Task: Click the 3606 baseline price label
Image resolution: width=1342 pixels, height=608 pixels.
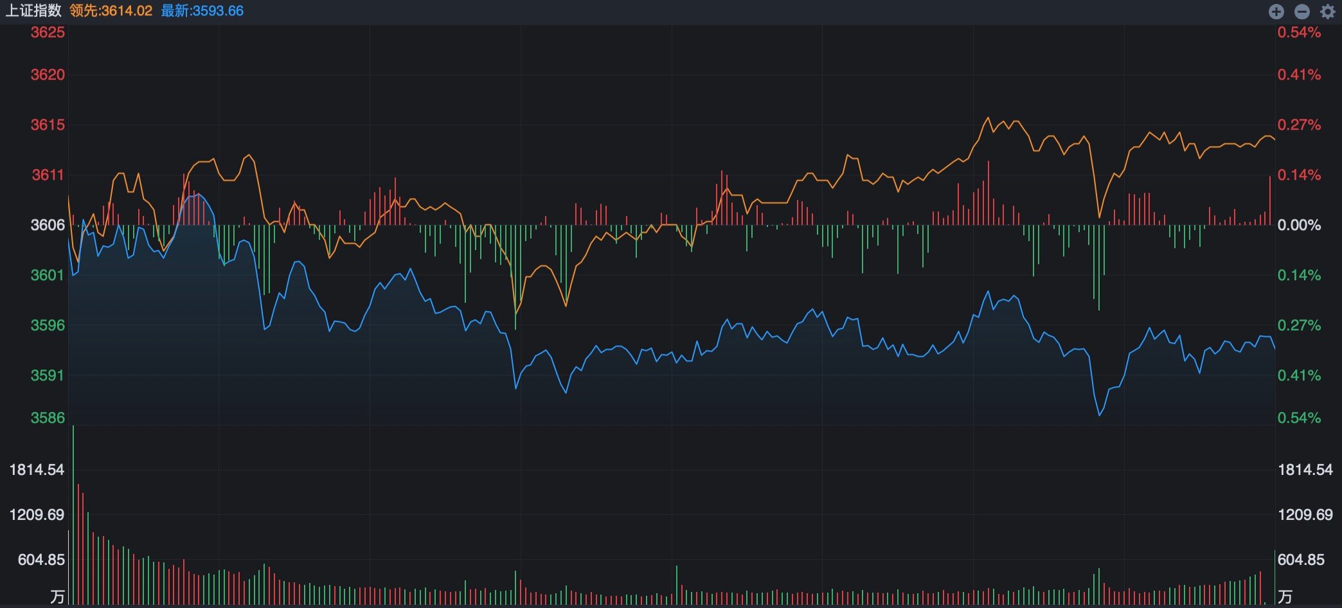Action: tap(48, 225)
